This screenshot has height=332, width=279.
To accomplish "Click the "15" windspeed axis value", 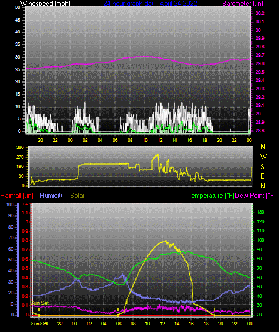I will pos(17,95).
